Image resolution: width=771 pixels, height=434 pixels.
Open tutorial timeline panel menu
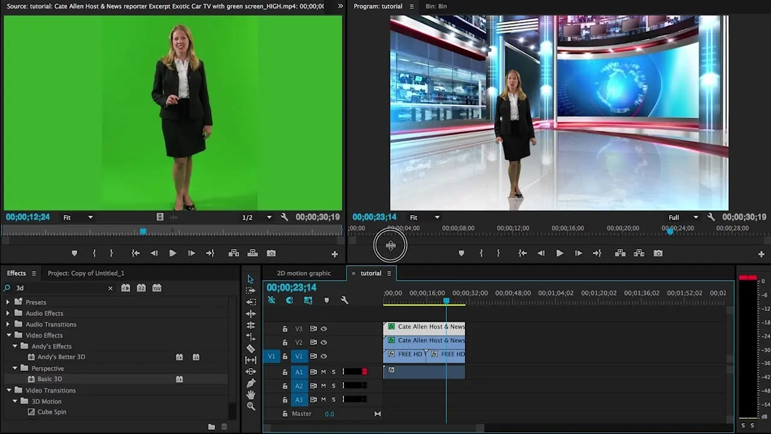click(389, 273)
